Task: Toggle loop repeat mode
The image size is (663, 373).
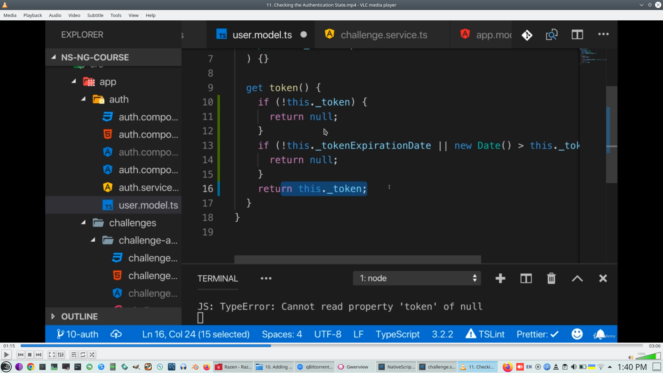Action: click(x=83, y=355)
